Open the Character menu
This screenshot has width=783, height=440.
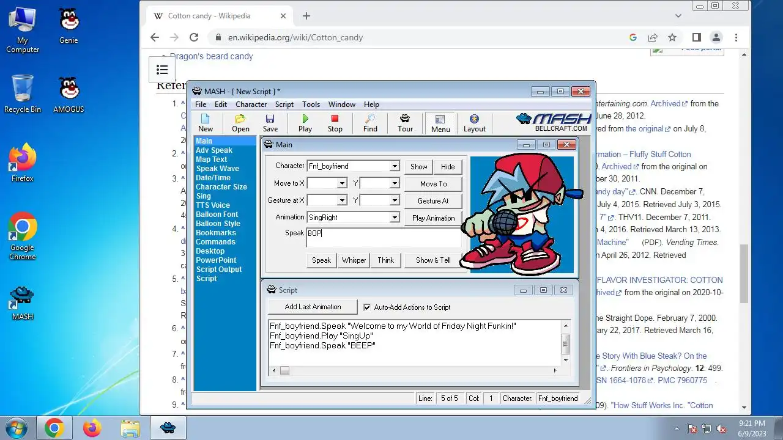coord(251,105)
